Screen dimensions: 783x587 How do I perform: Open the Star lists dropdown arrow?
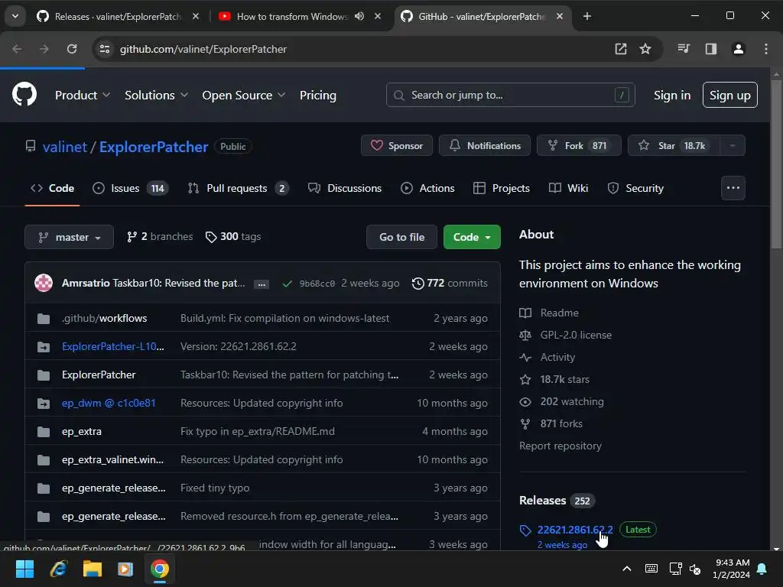click(x=732, y=146)
